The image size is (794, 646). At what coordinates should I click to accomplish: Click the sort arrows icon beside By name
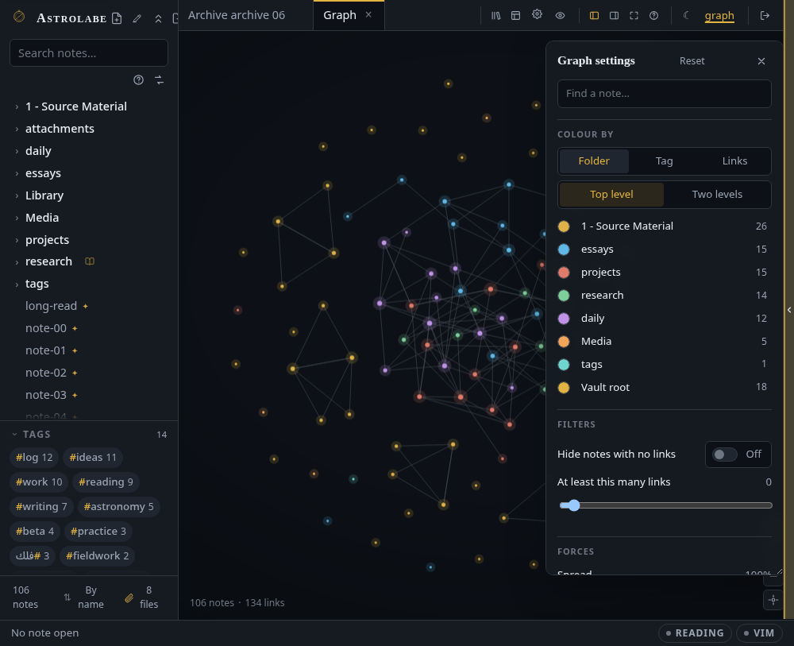click(67, 598)
